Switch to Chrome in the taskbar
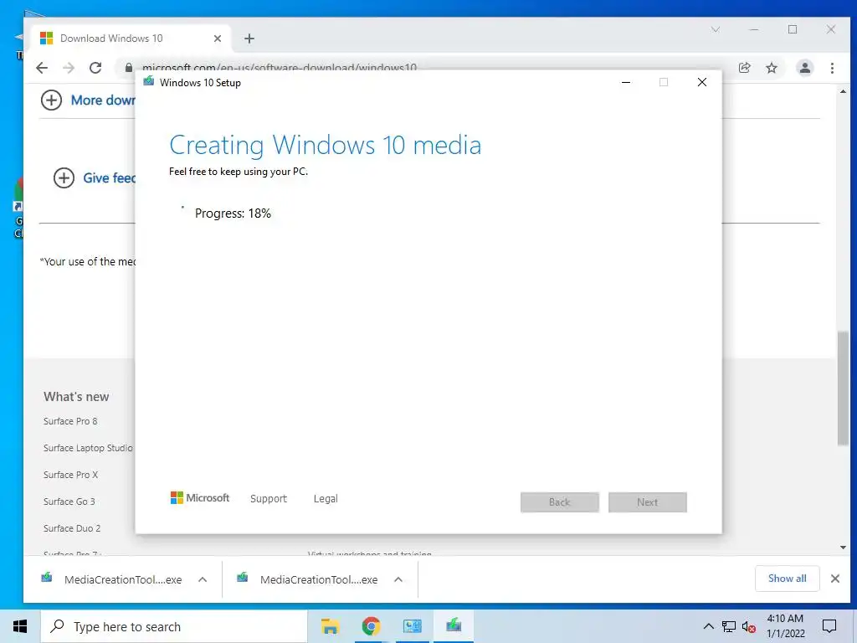The image size is (857, 643). tap(371, 626)
